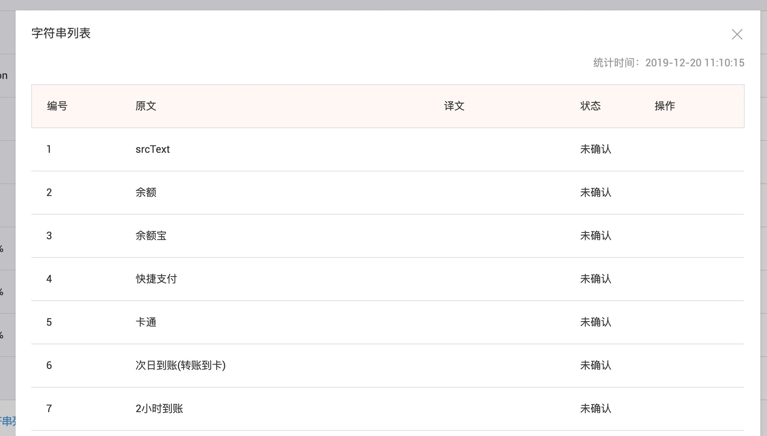767x436 pixels.
Task: Click 未确认 status for 2小时到账 row
Action: tap(596, 409)
